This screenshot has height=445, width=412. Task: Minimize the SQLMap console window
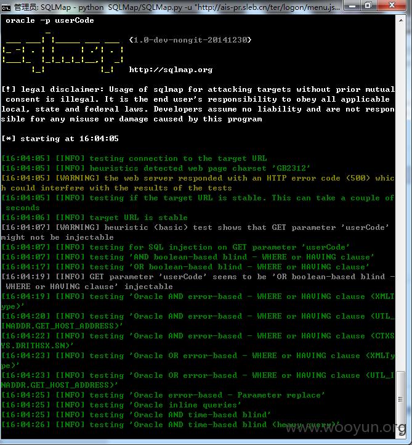[352, 6]
